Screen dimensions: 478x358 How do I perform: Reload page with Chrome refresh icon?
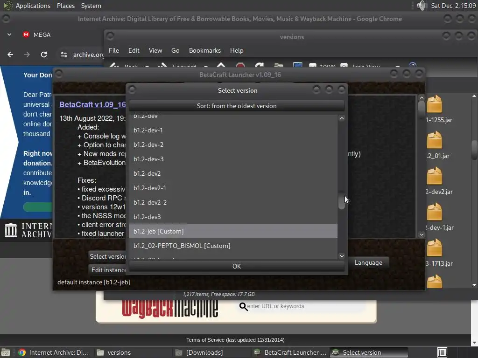click(44, 55)
